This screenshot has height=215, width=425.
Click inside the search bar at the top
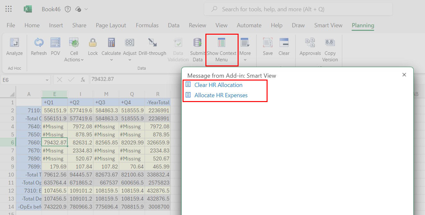(x=298, y=9)
